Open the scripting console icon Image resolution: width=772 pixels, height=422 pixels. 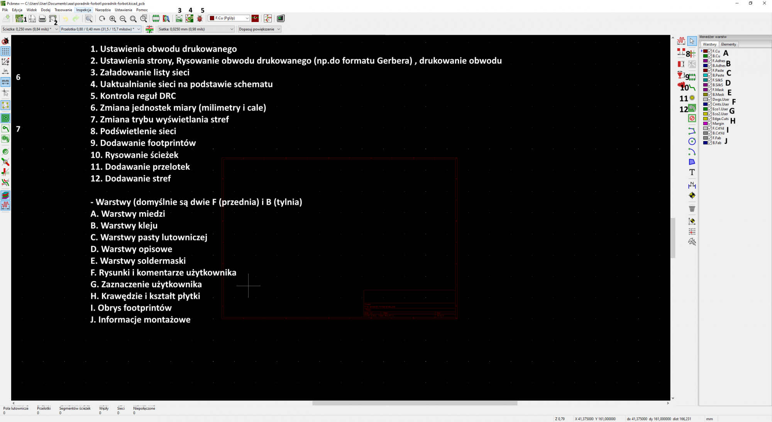[281, 18]
